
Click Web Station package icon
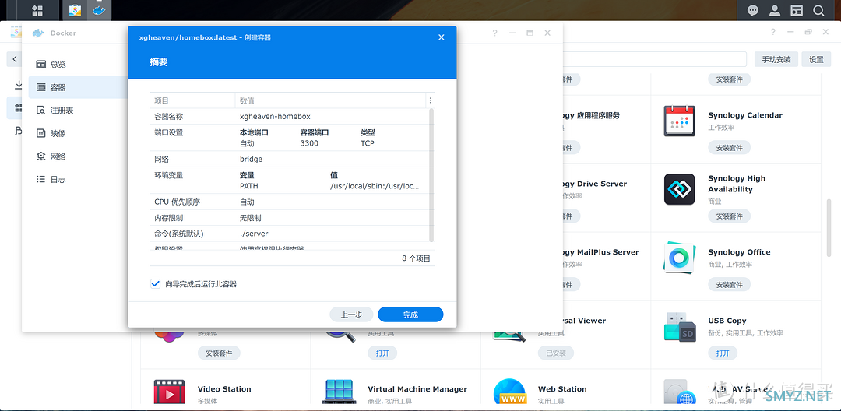point(509,393)
